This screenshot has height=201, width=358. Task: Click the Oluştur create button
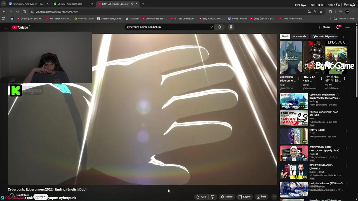(324, 27)
